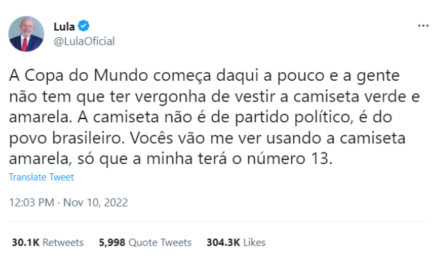Open the @LulaOficial handle link

pos(84,42)
